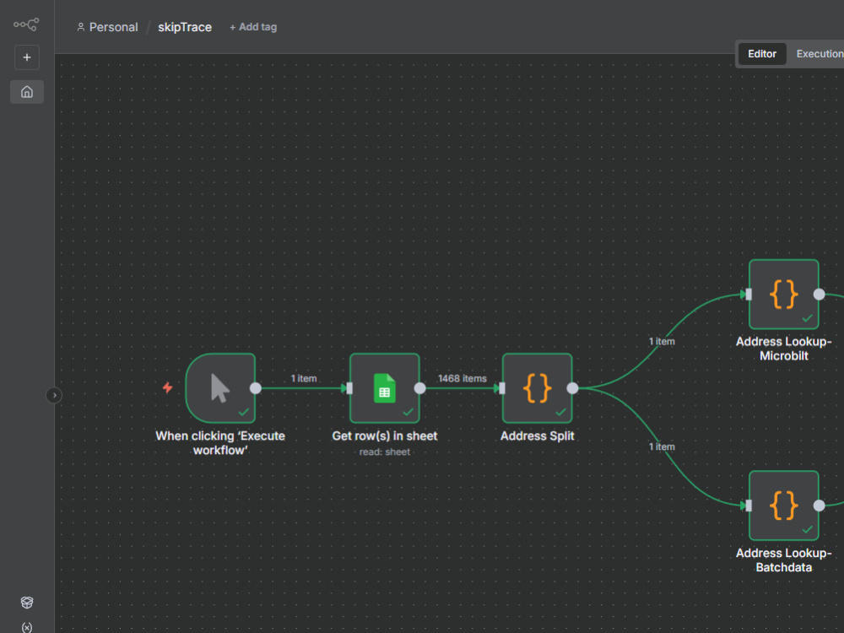Click the Add tag button
844x633 pixels.
pos(253,27)
